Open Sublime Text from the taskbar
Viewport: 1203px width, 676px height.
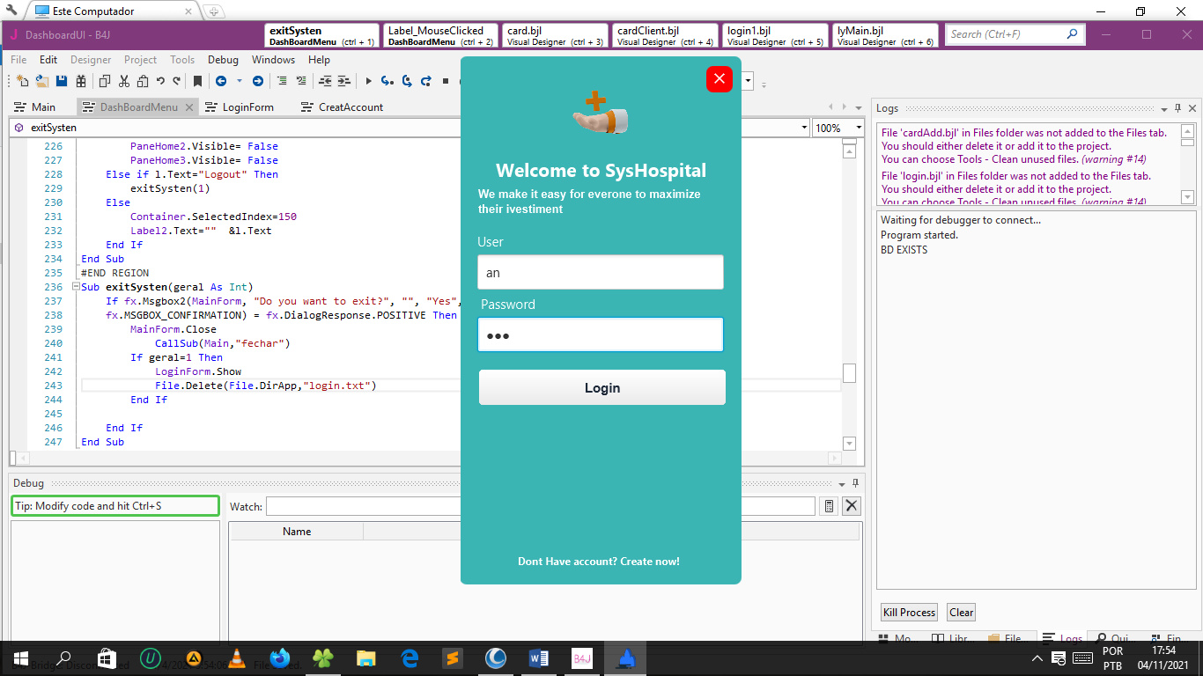453,658
